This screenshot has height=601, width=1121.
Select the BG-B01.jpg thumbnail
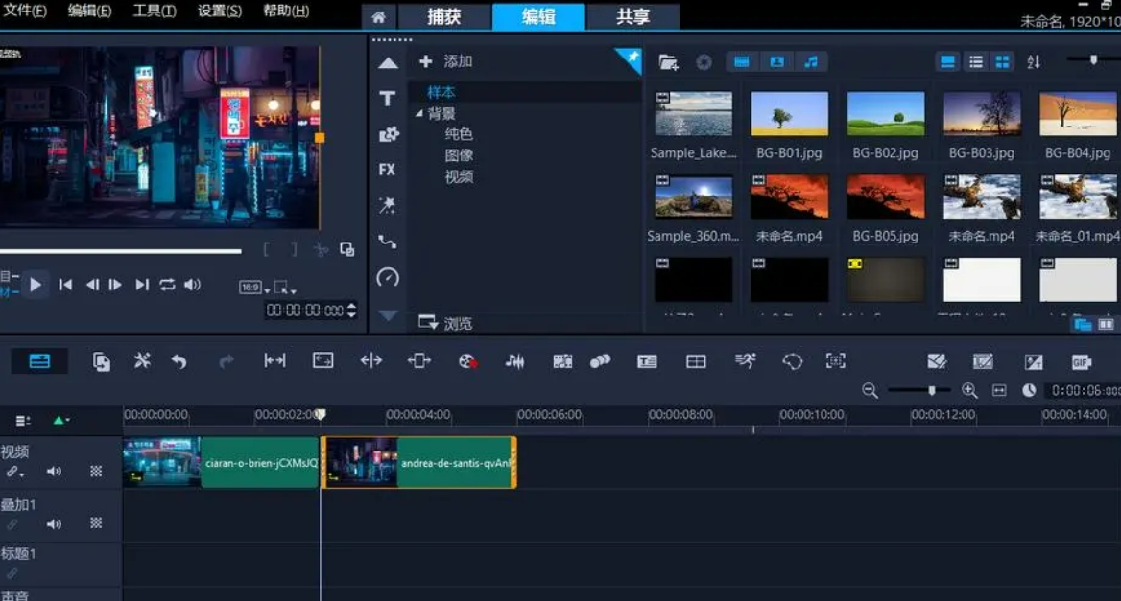789,114
